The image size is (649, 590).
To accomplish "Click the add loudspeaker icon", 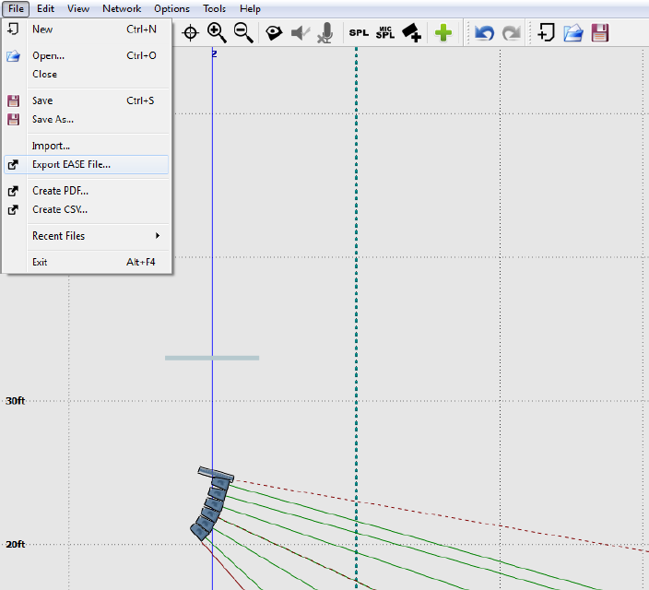I will (411, 33).
